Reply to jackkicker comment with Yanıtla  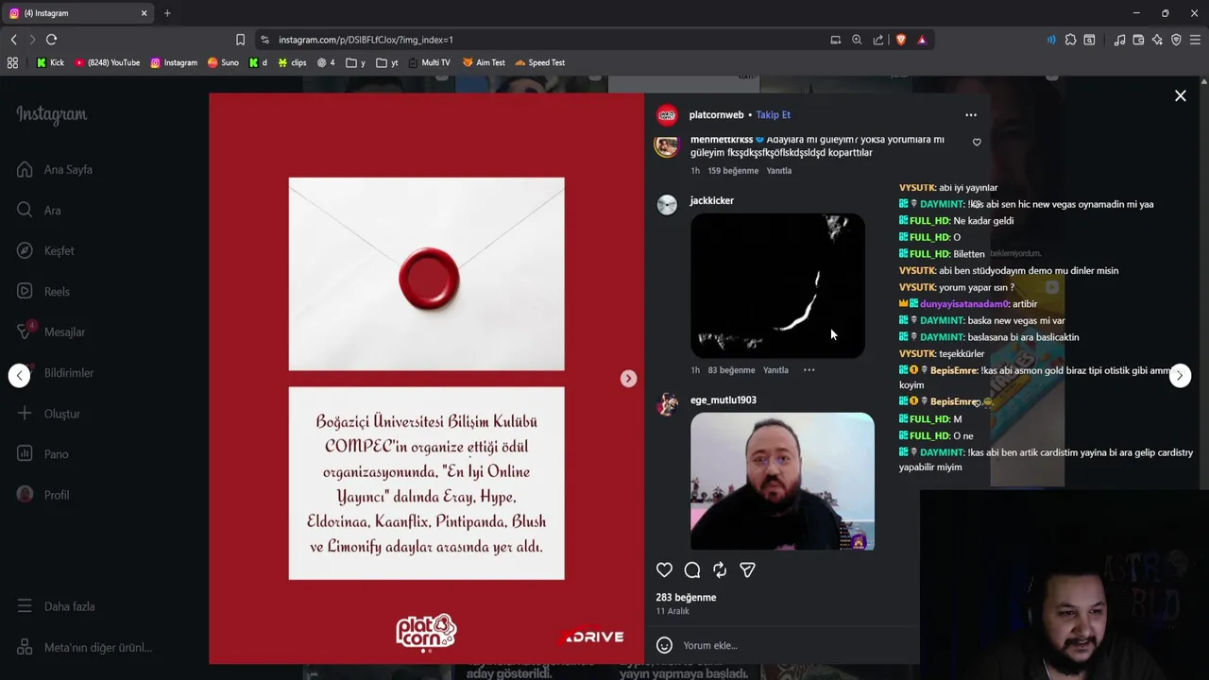[775, 370]
